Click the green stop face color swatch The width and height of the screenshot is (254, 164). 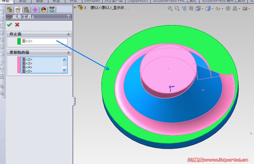click(19, 41)
